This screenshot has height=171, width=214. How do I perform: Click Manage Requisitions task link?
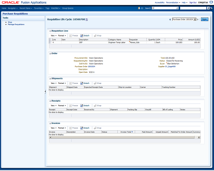(16, 24)
